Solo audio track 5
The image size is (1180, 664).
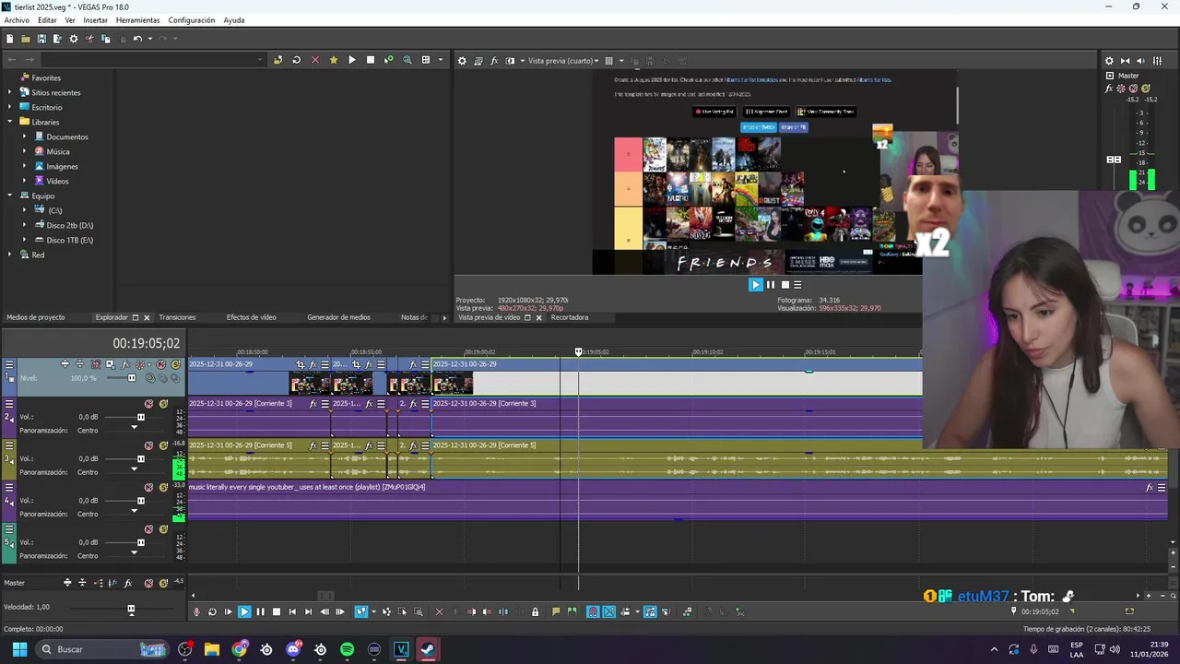(x=162, y=529)
